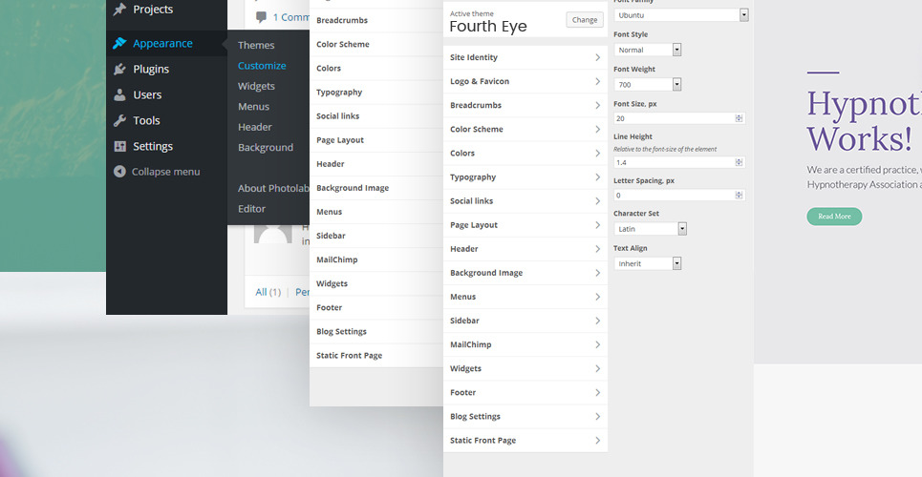Select Customize in Appearance submenu
This screenshot has height=477, width=922.
point(262,66)
